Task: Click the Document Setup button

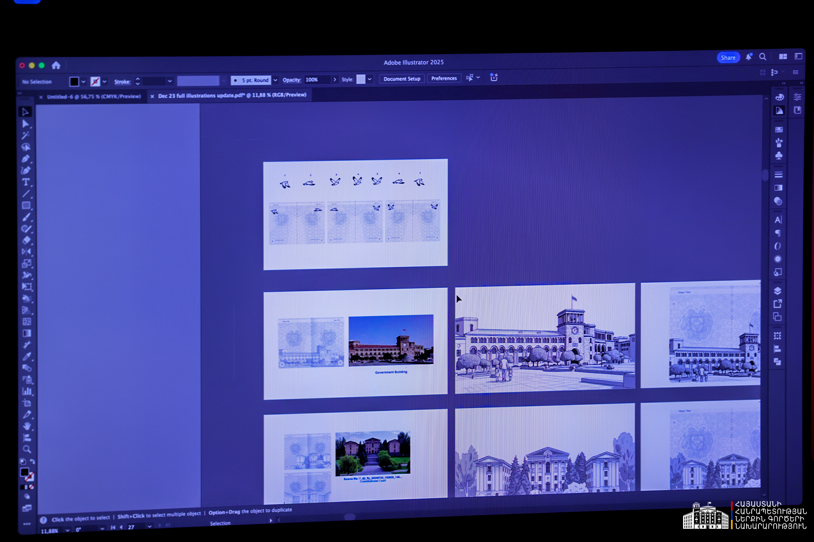Action: (401, 79)
